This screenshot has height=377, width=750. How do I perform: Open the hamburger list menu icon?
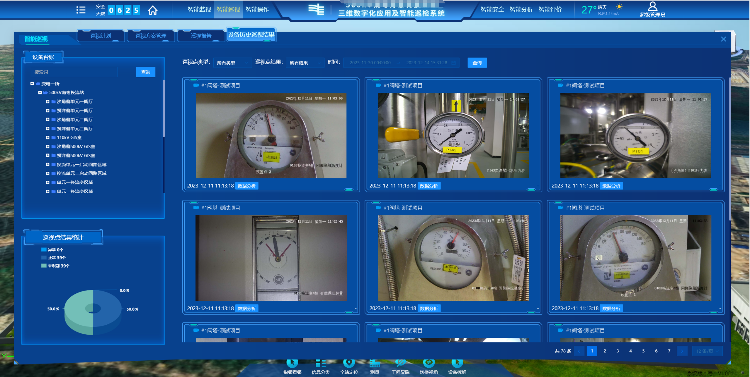(81, 10)
